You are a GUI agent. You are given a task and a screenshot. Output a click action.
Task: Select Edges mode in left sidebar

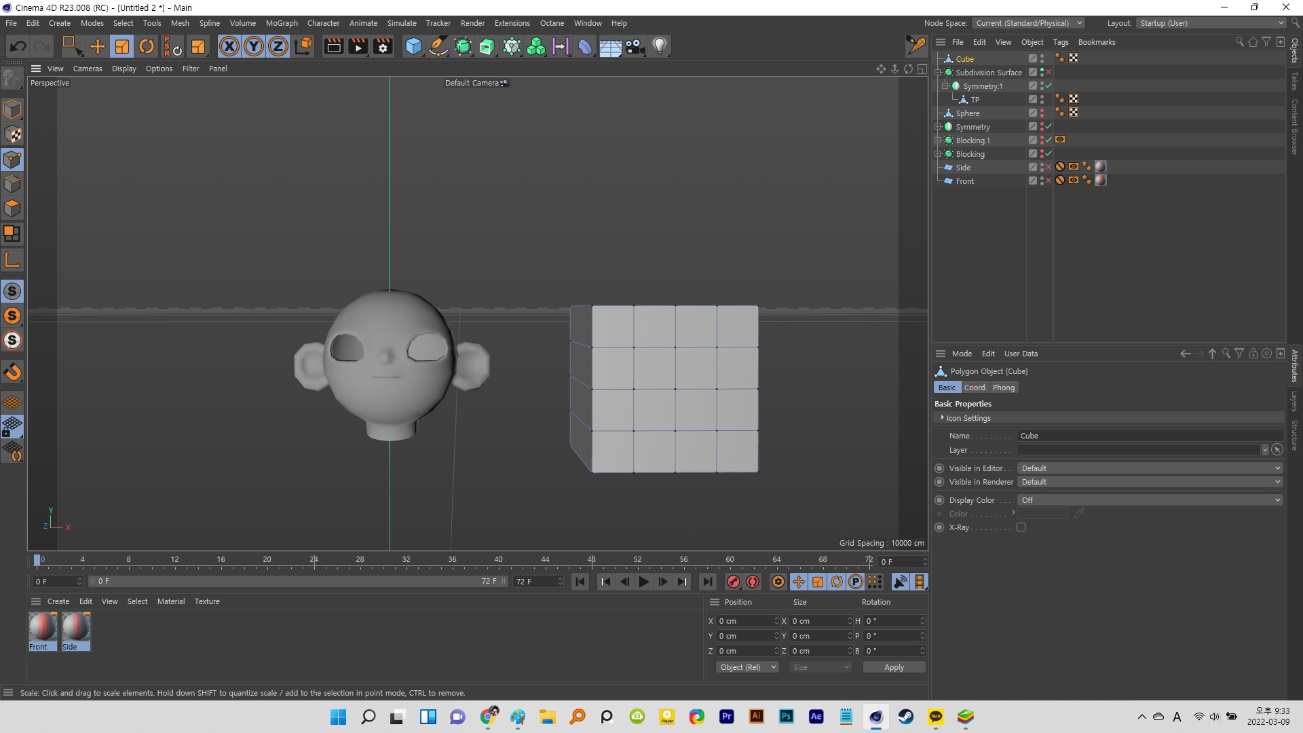[12, 184]
